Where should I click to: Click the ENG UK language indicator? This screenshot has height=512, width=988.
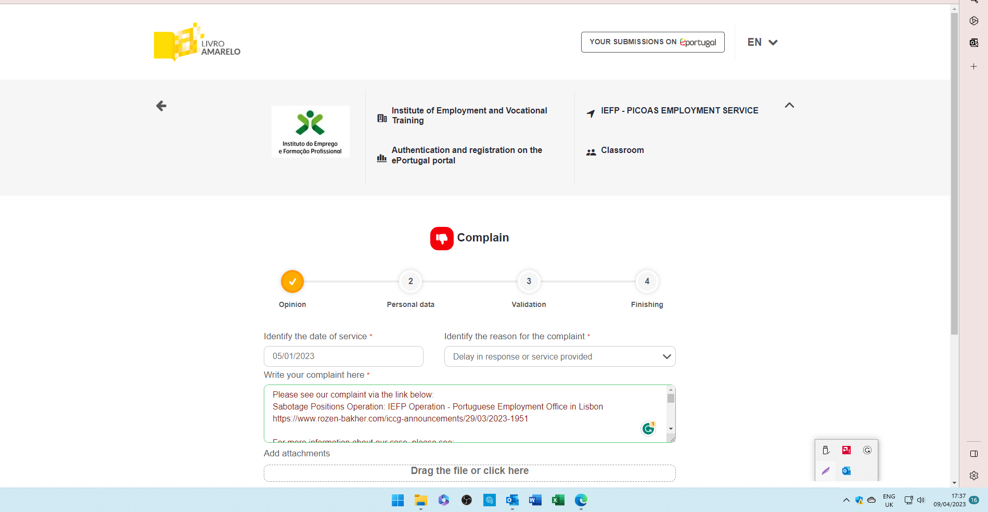[x=889, y=501]
